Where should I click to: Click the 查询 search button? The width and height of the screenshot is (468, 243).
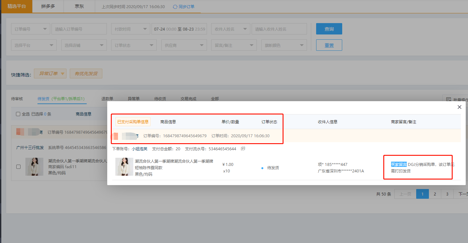coord(329,29)
